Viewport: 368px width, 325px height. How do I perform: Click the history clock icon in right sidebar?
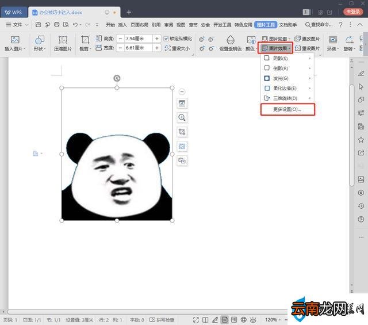tap(361, 206)
